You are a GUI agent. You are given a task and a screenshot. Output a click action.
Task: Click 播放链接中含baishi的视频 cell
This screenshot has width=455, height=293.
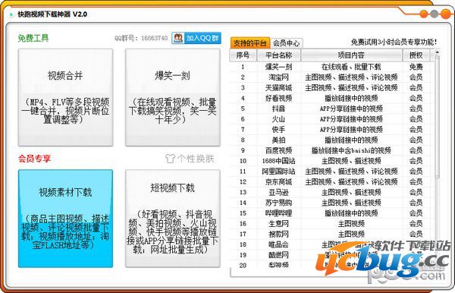click(351, 150)
